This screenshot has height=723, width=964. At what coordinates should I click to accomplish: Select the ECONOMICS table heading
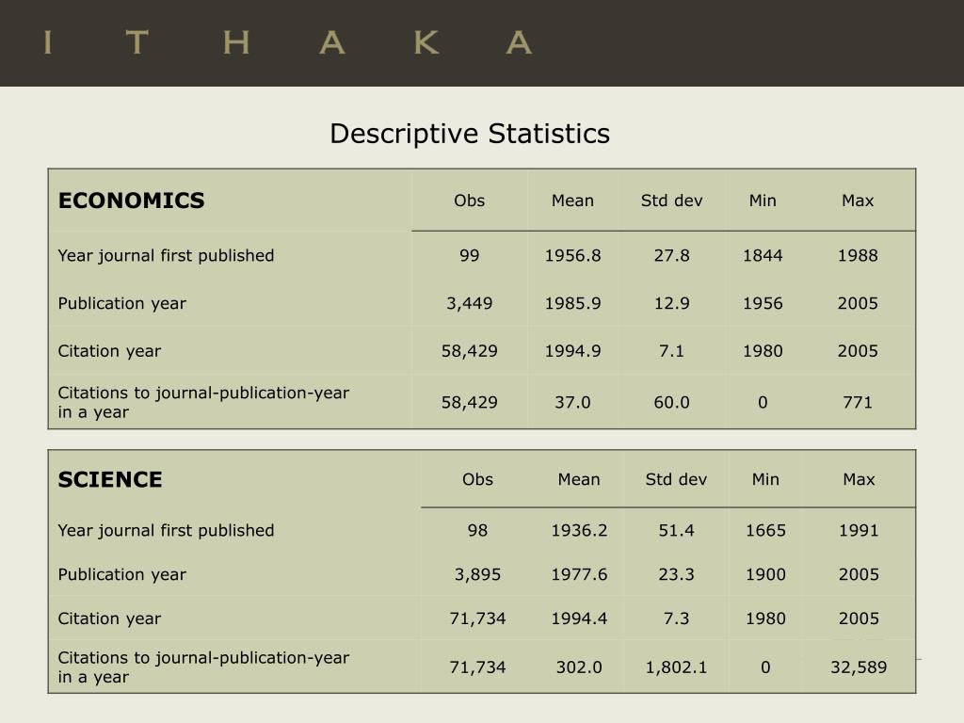131,201
